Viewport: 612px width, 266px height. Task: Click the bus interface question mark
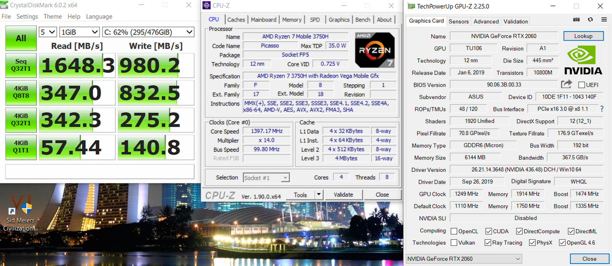pyautogui.click(x=602, y=109)
